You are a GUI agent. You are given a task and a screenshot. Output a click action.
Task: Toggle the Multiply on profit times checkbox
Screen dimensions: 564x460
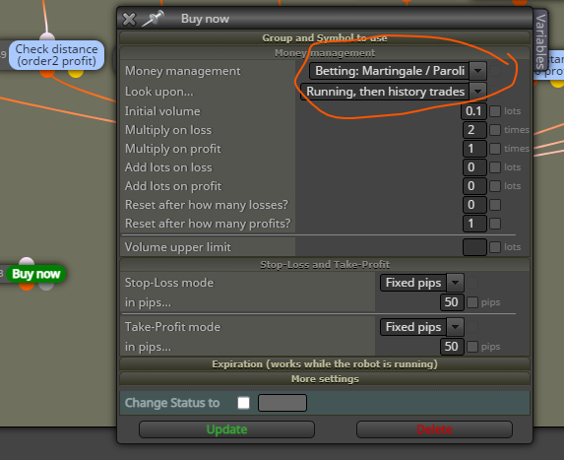tap(495, 149)
